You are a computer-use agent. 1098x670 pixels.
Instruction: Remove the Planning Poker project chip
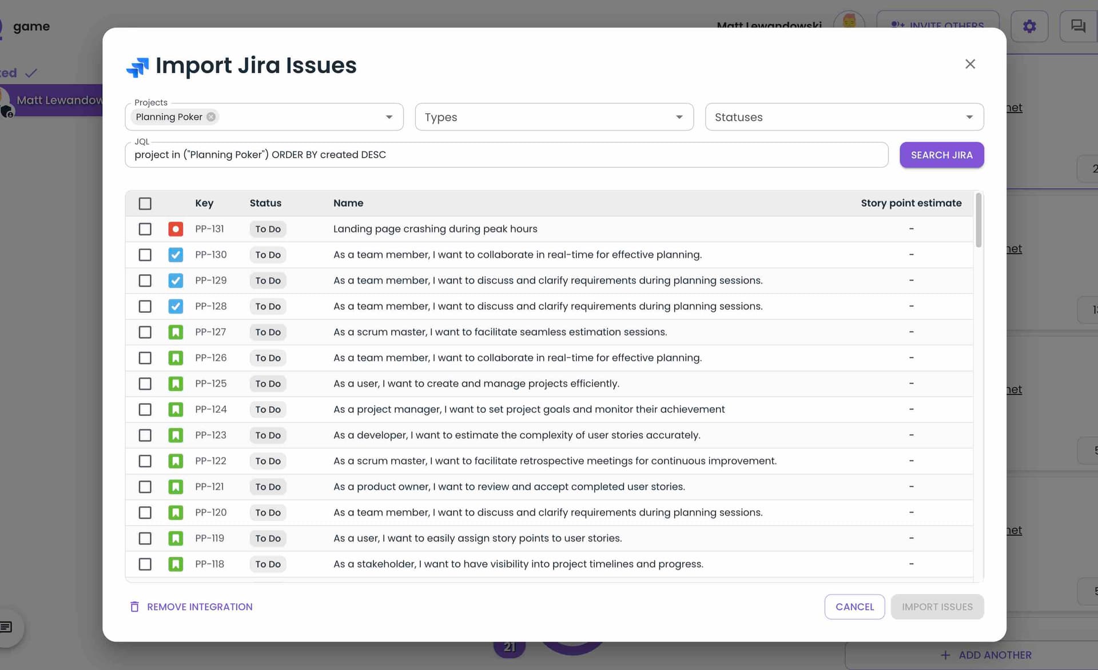210,117
